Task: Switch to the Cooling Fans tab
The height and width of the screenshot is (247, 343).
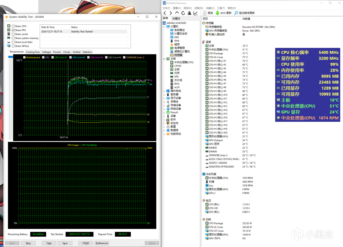Action: pyautogui.click(x=33, y=52)
